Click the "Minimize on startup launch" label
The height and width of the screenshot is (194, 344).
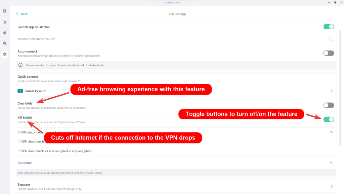(37, 39)
